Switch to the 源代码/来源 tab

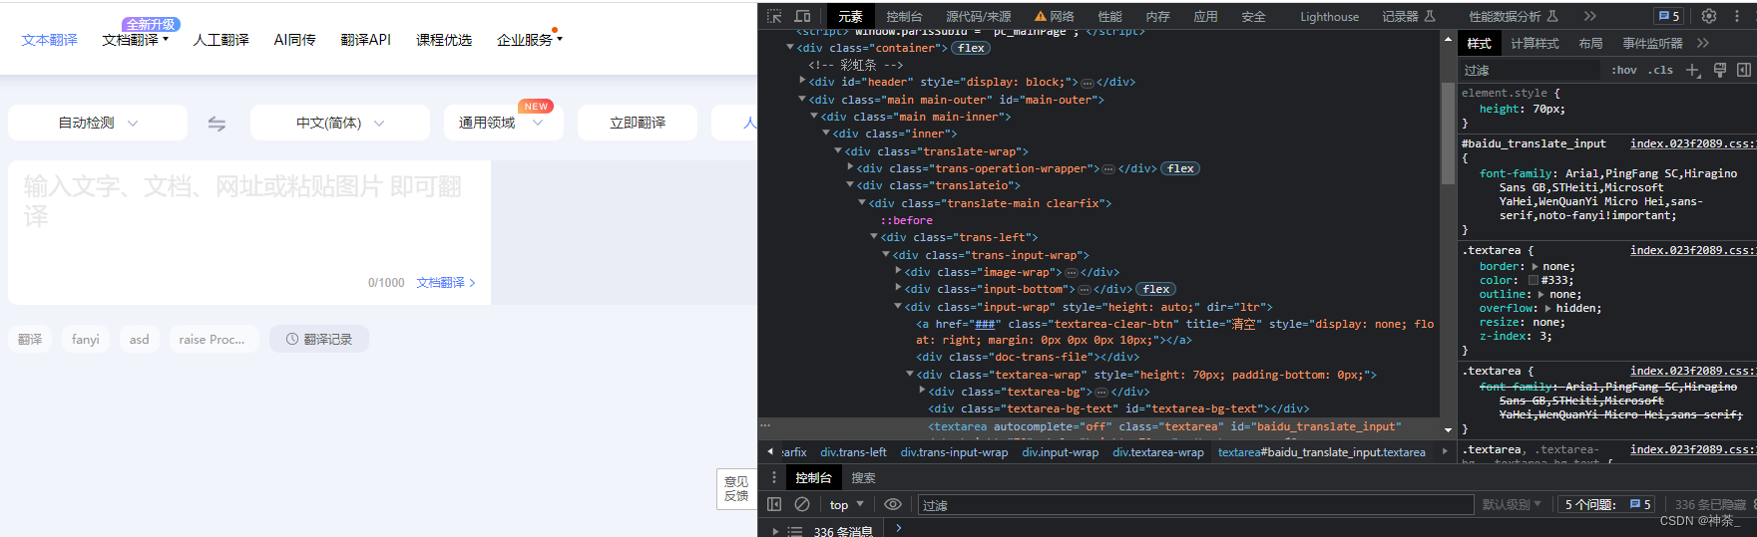point(978,16)
